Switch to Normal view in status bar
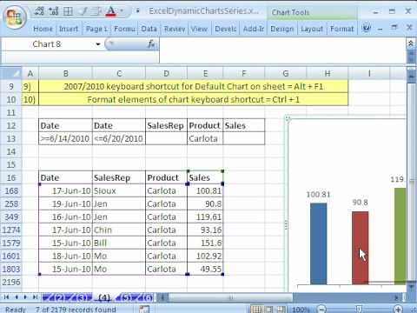 [256, 310]
